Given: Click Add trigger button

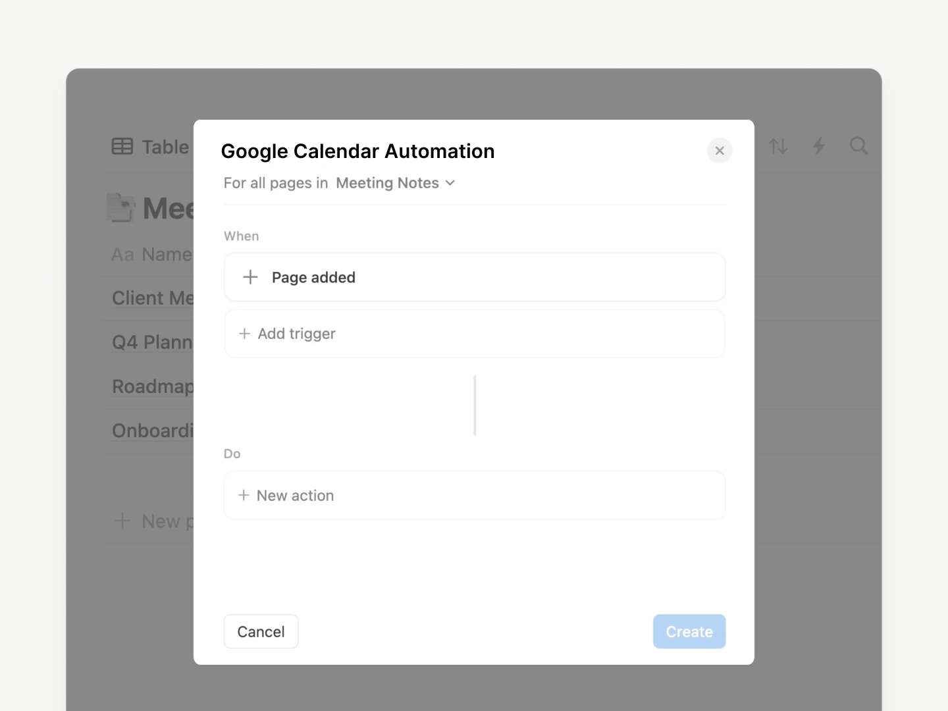Looking at the screenshot, I should click(475, 334).
